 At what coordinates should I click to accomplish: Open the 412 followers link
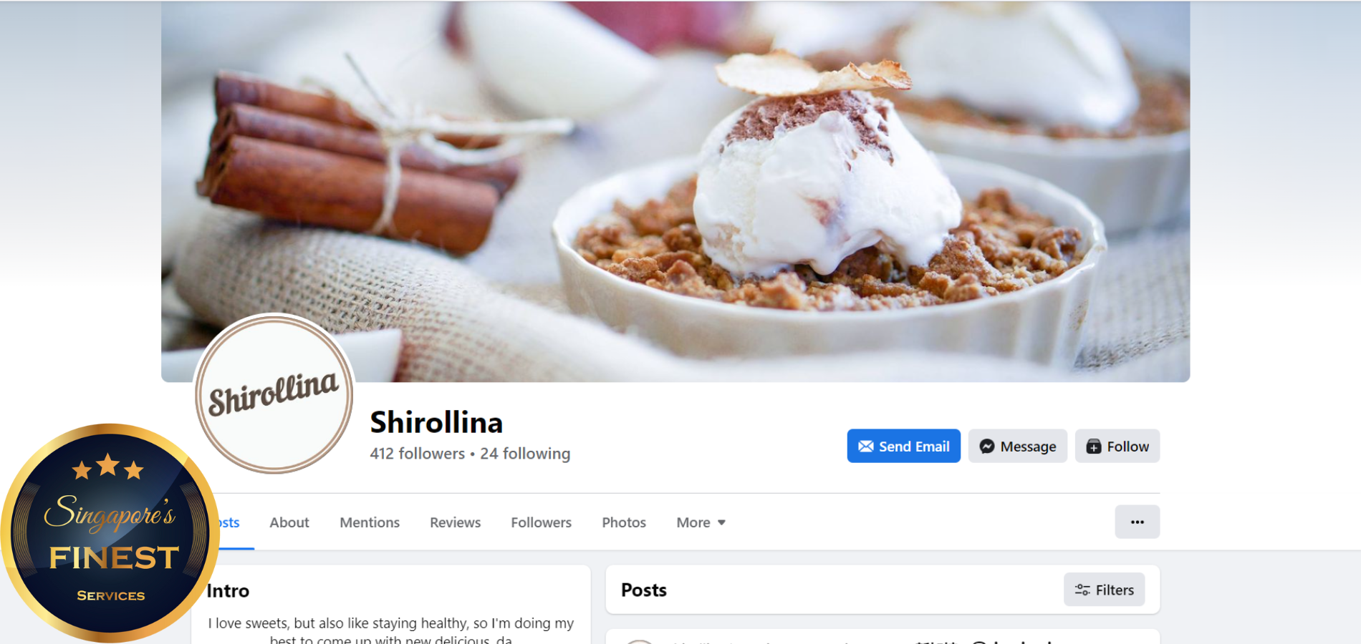(x=417, y=454)
